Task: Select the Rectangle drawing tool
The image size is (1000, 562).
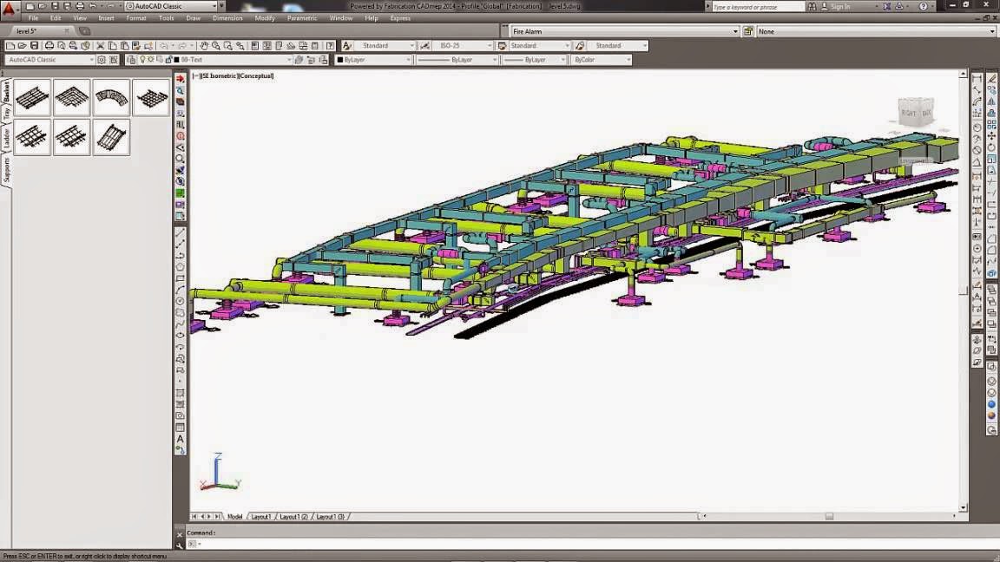Action: (x=181, y=278)
